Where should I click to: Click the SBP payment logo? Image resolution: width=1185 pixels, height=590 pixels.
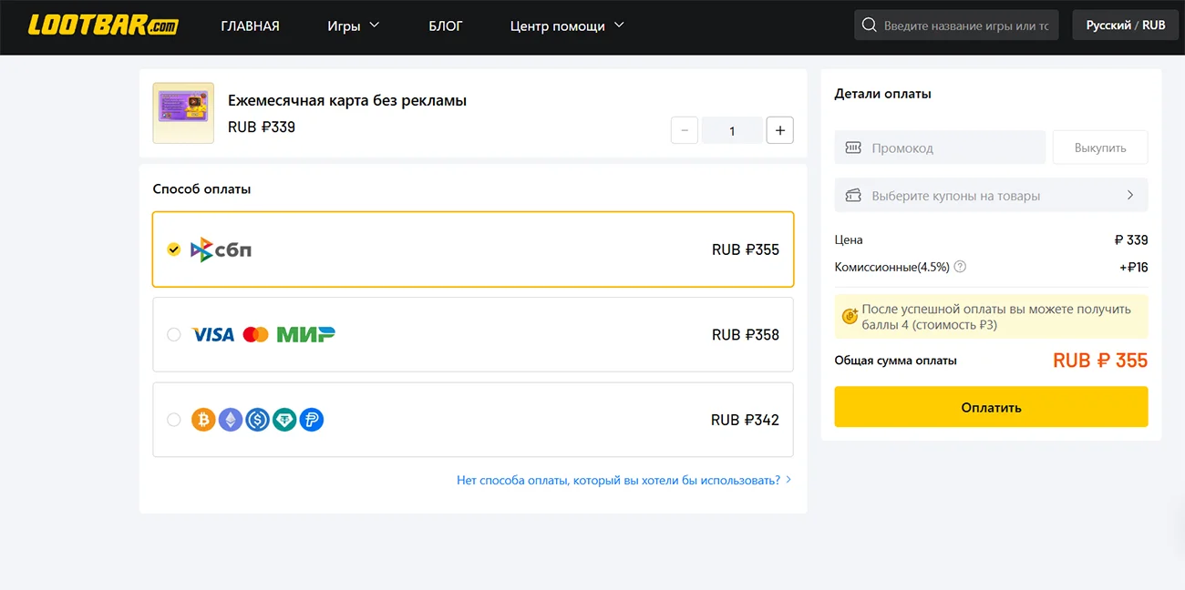click(x=221, y=249)
